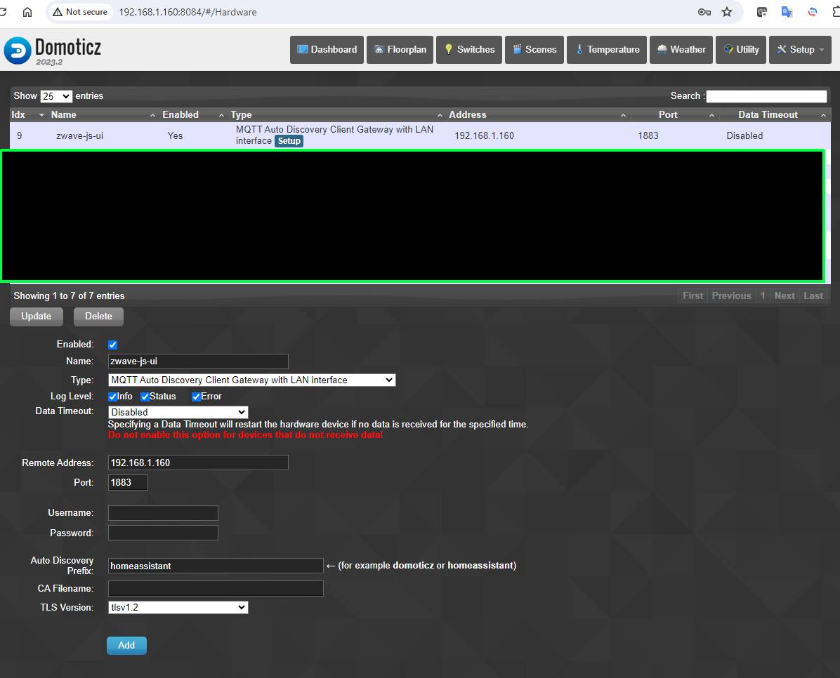The image size is (840, 678).
Task: Go to Last page of entries
Action: [813, 296]
